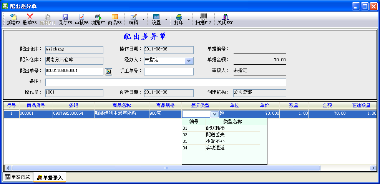
Task: Click the 罐 unit cell
Action: 235,114
